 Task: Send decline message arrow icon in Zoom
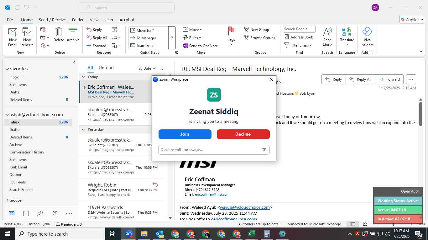point(264,150)
